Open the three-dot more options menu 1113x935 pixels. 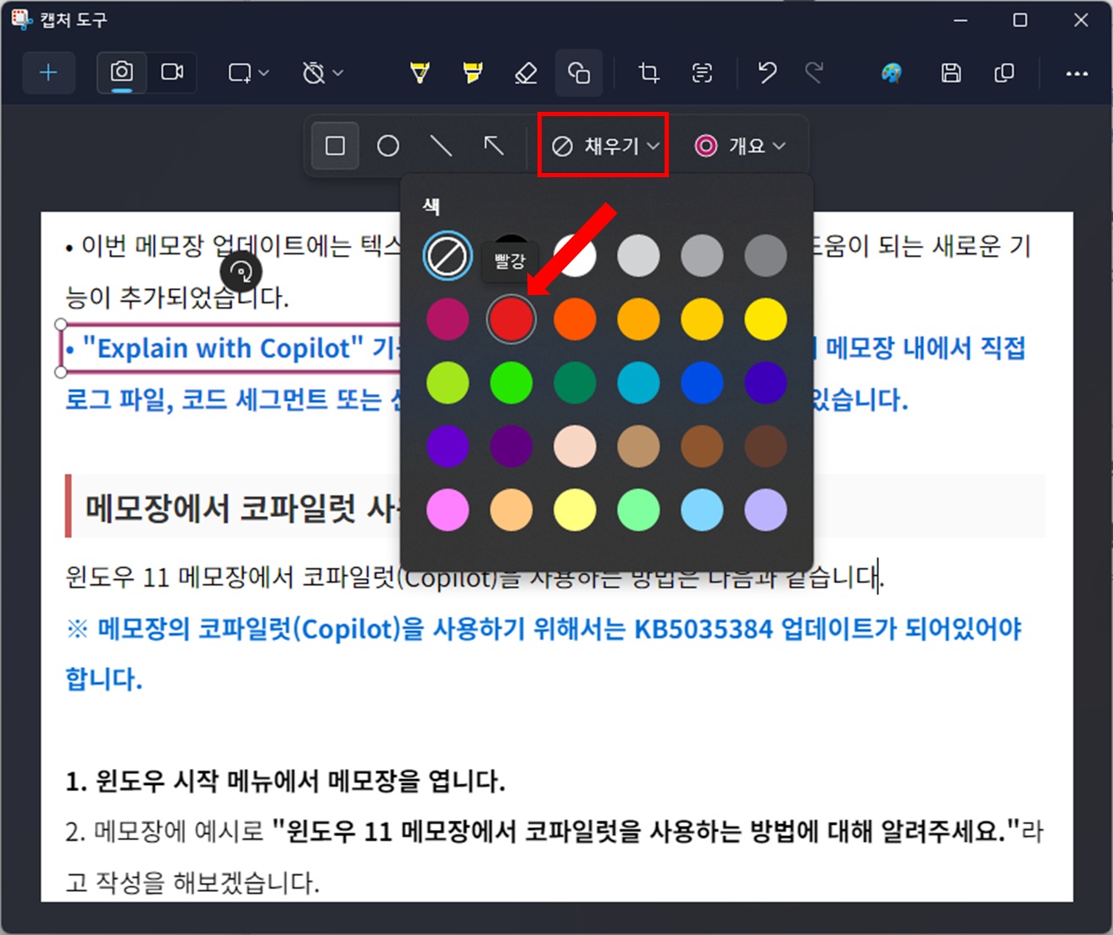(1077, 74)
